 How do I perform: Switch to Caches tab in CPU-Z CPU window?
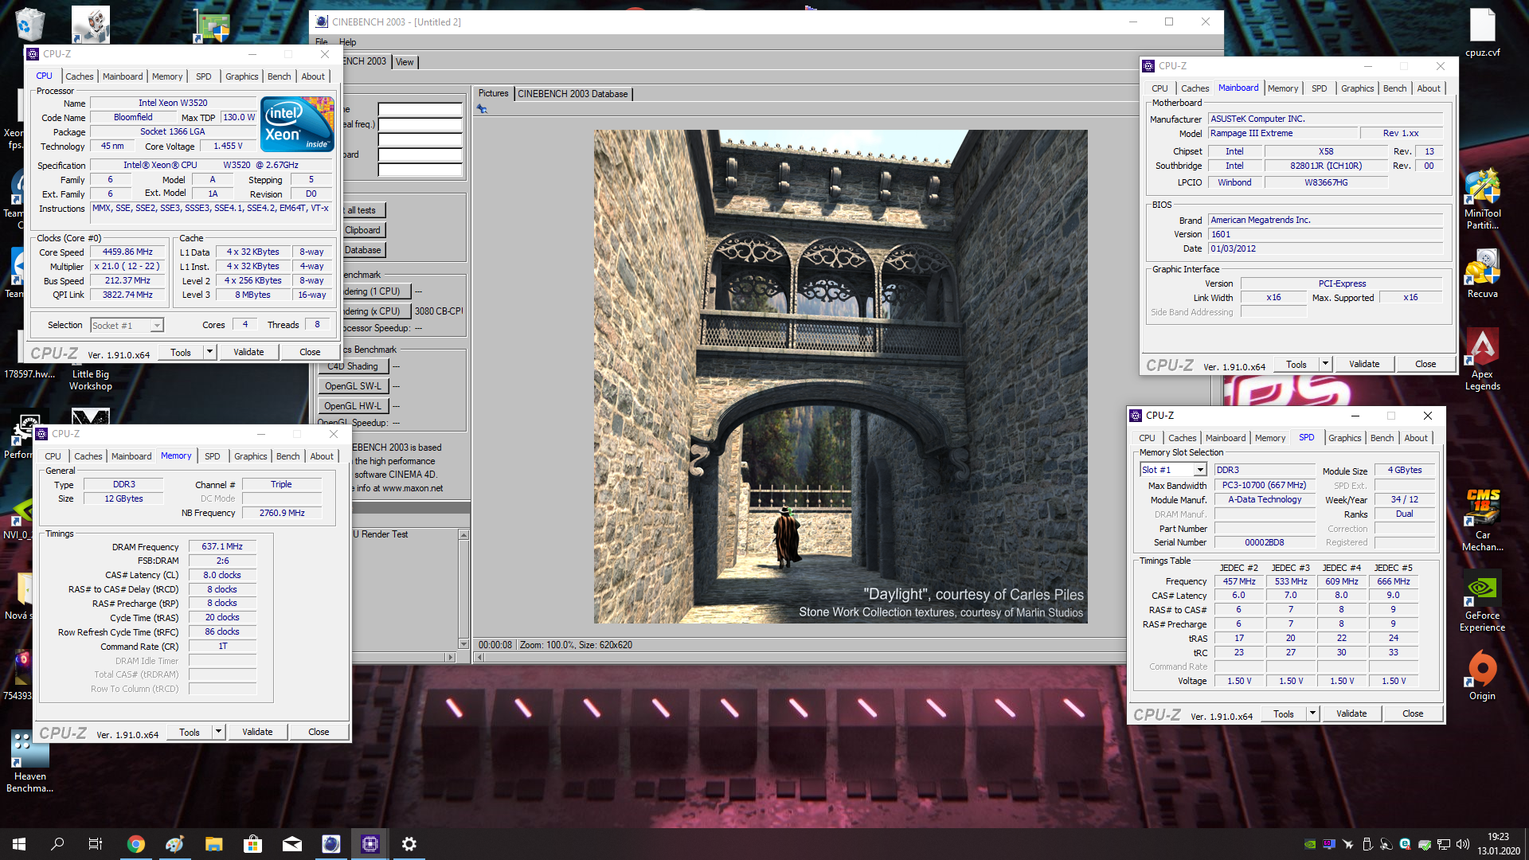(x=80, y=76)
